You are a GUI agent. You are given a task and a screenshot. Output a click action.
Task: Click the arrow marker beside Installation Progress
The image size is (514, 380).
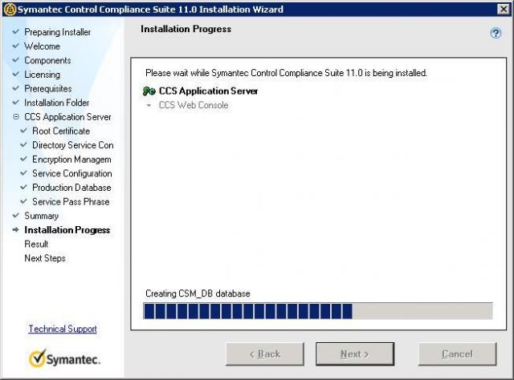tap(16, 229)
